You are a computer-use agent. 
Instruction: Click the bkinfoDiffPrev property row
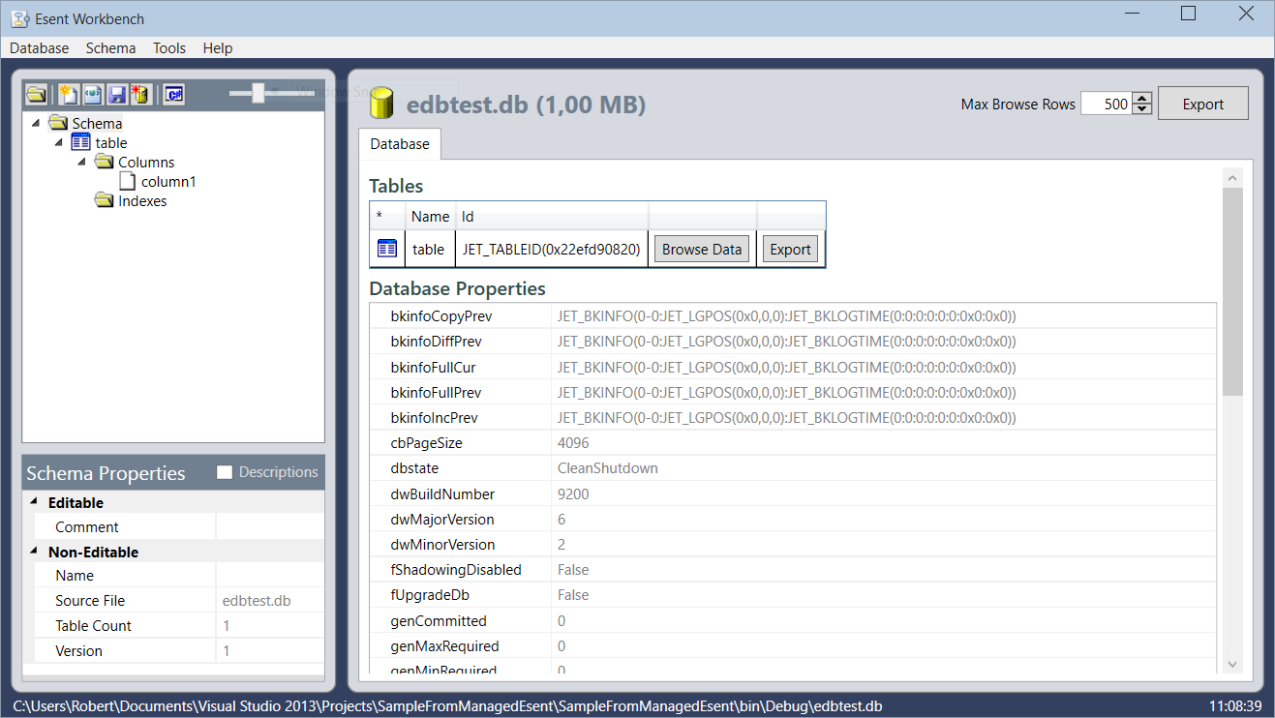[x=793, y=341]
